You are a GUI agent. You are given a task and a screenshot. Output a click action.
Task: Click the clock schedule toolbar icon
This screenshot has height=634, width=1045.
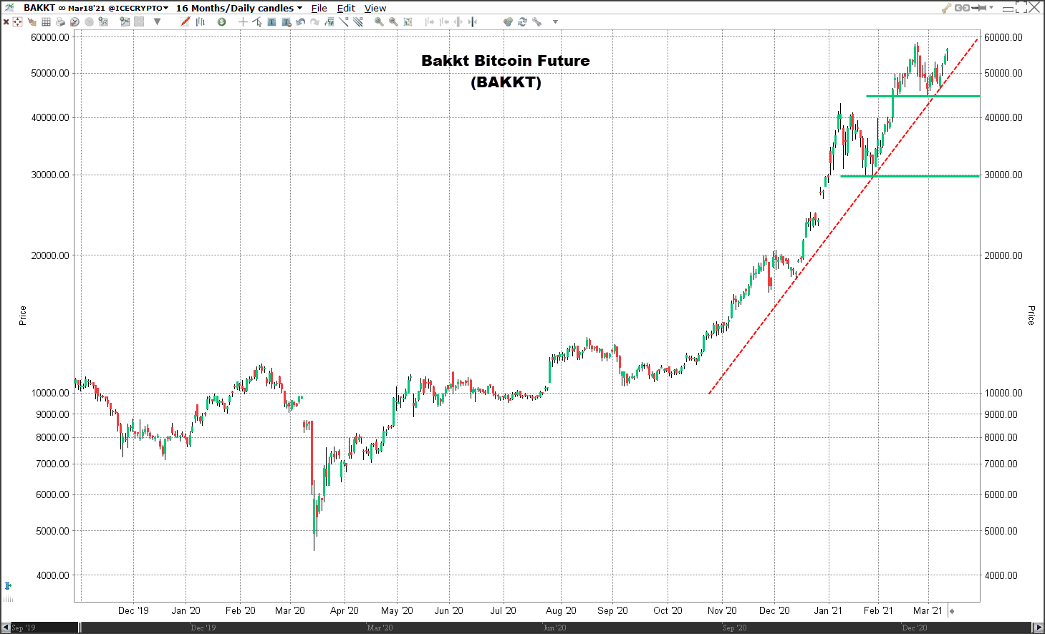coord(74,21)
